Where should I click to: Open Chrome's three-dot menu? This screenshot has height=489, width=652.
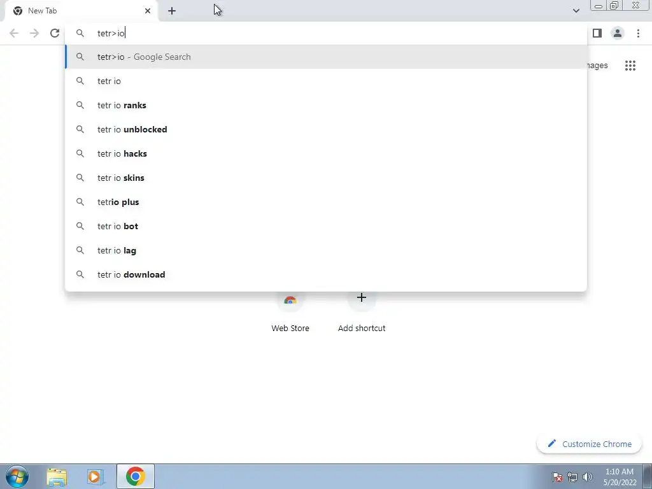click(x=638, y=33)
